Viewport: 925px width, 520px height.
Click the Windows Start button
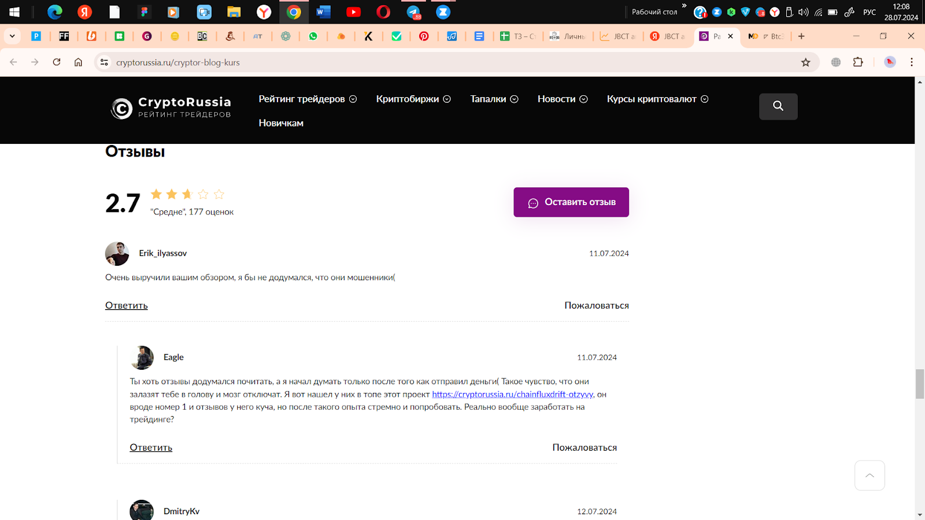pos(14,12)
